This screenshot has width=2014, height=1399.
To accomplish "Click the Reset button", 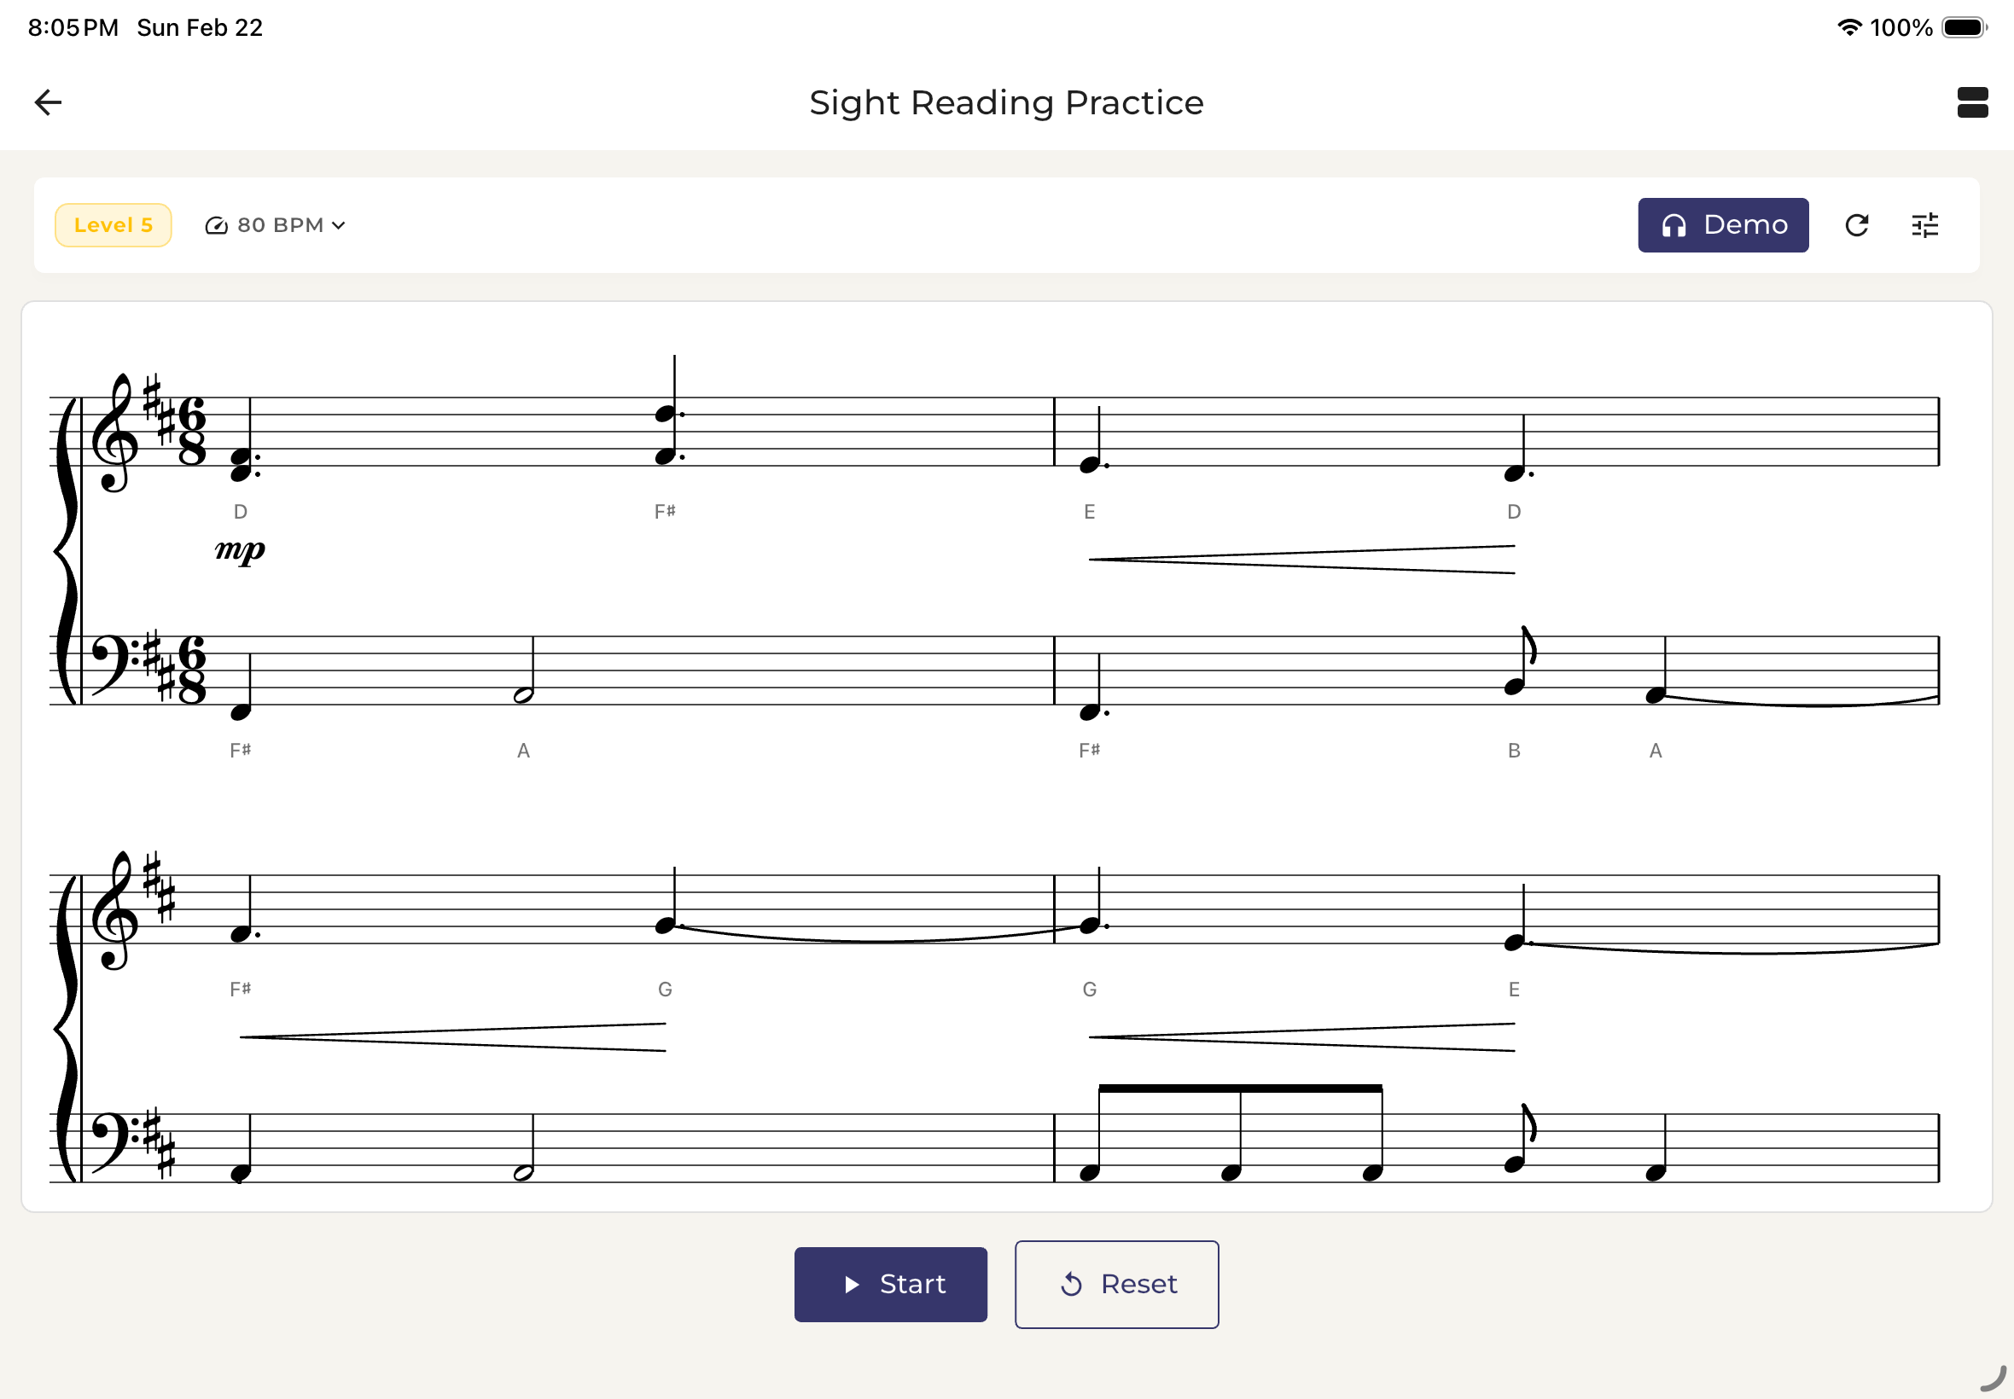I will pos(1116,1284).
